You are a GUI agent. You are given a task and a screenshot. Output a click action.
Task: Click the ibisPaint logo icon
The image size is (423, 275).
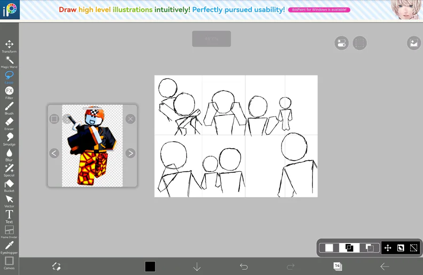[x=10, y=9]
